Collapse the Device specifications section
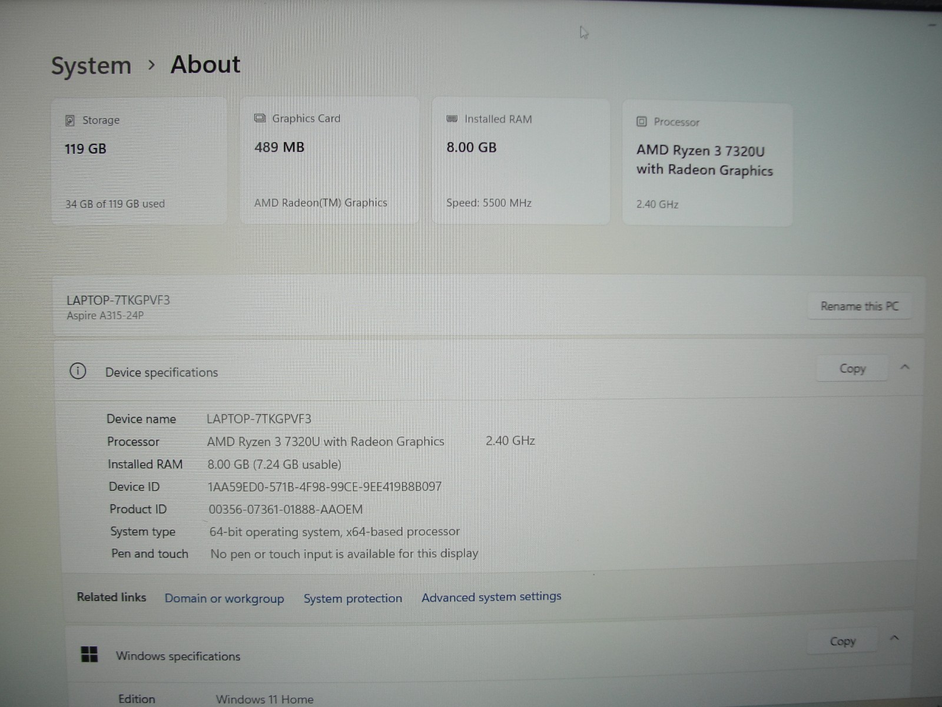Image resolution: width=942 pixels, height=707 pixels. click(x=905, y=367)
